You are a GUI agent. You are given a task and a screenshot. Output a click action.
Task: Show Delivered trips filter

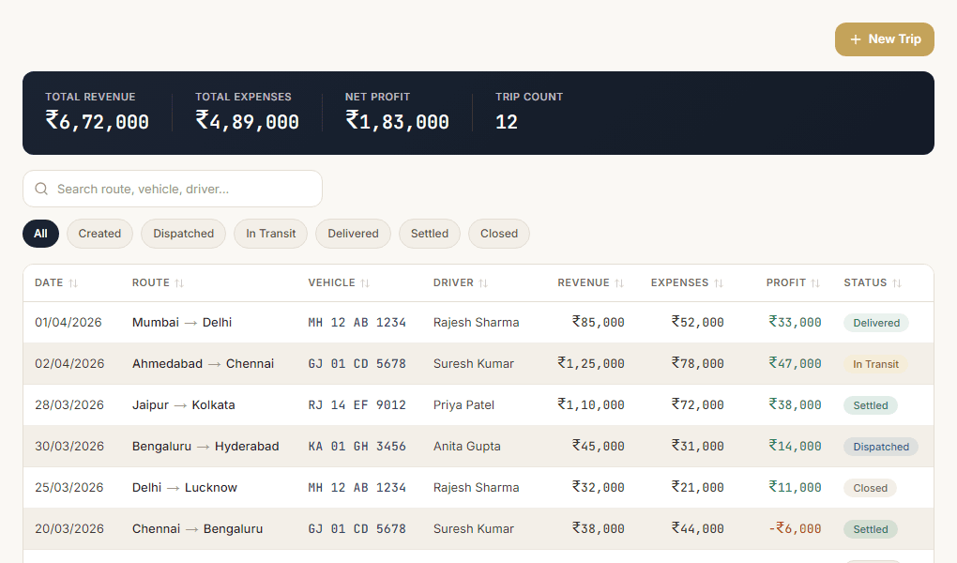353,234
